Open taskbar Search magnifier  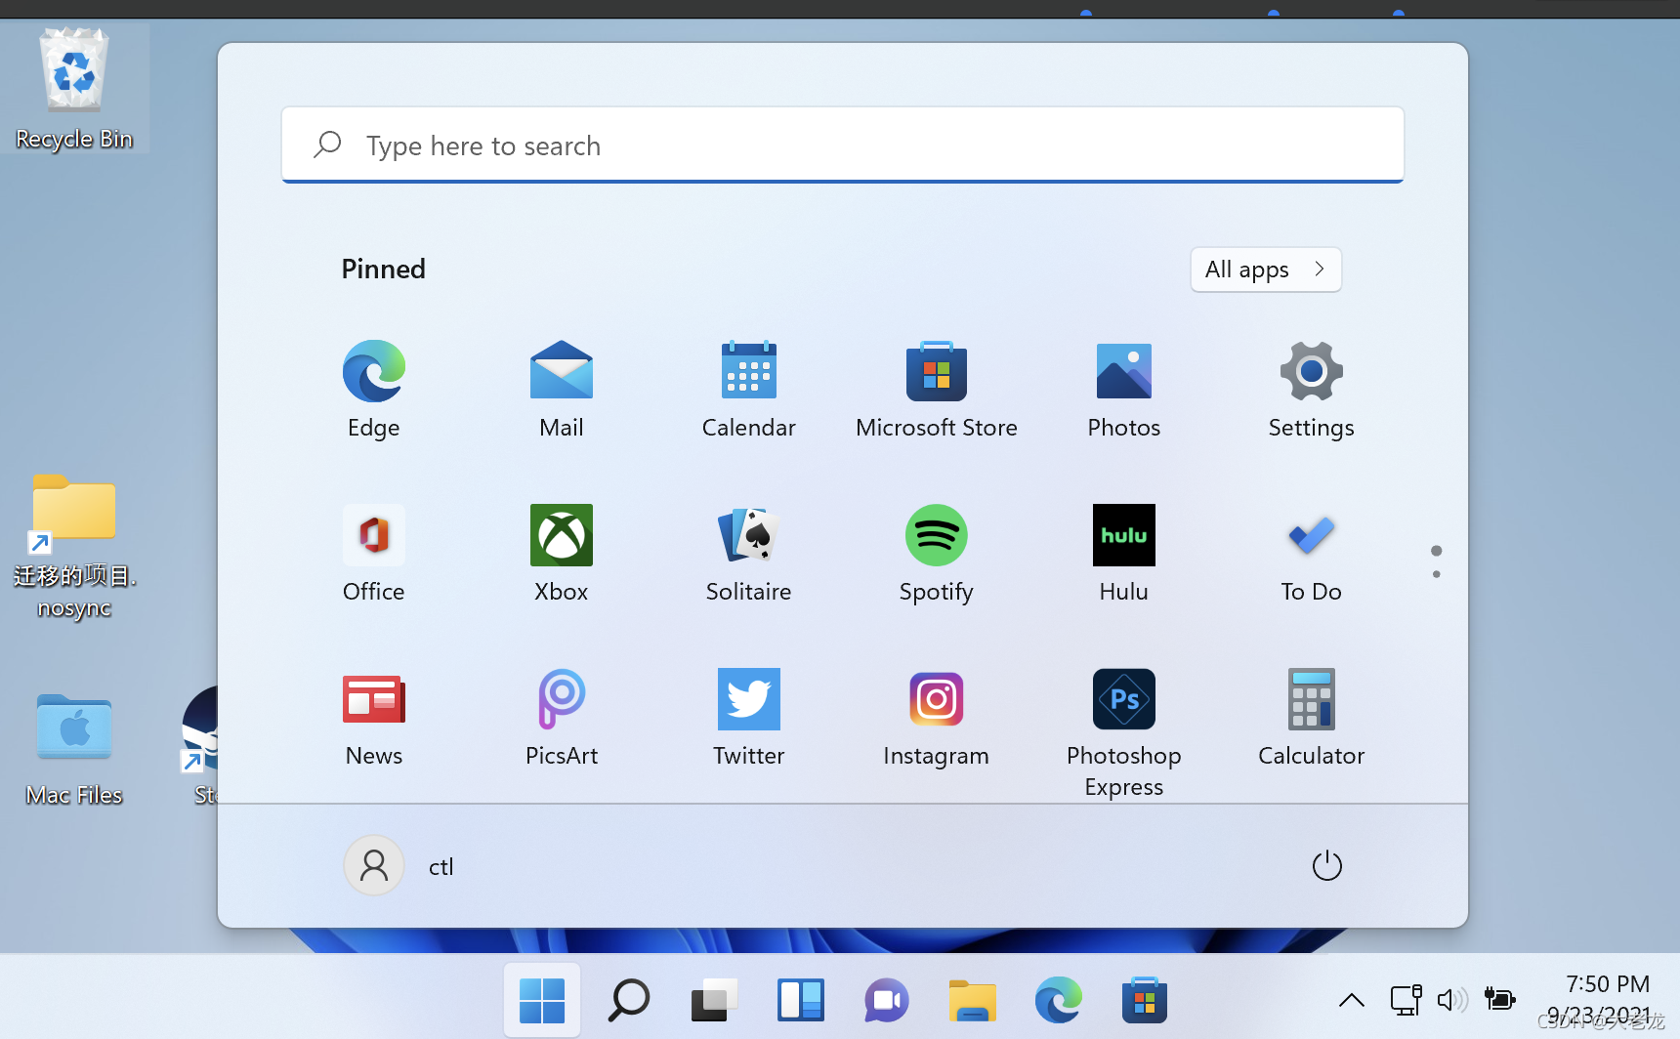pyautogui.click(x=628, y=1000)
